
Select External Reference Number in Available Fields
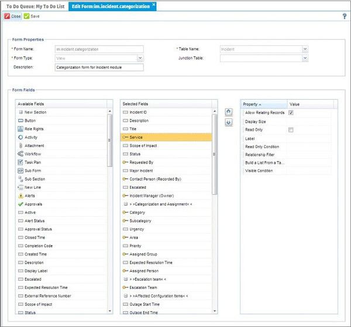click(x=61, y=296)
